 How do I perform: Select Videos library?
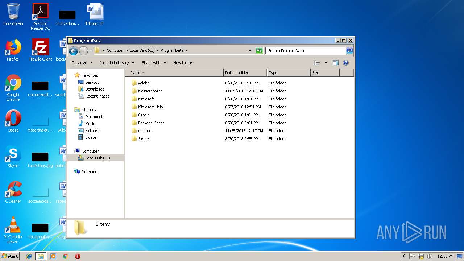click(91, 137)
